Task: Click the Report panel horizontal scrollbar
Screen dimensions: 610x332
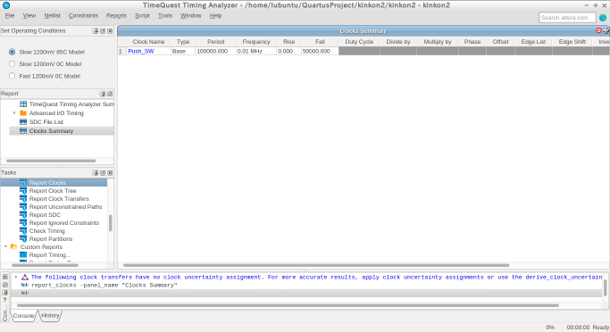Action: pos(51,161)
